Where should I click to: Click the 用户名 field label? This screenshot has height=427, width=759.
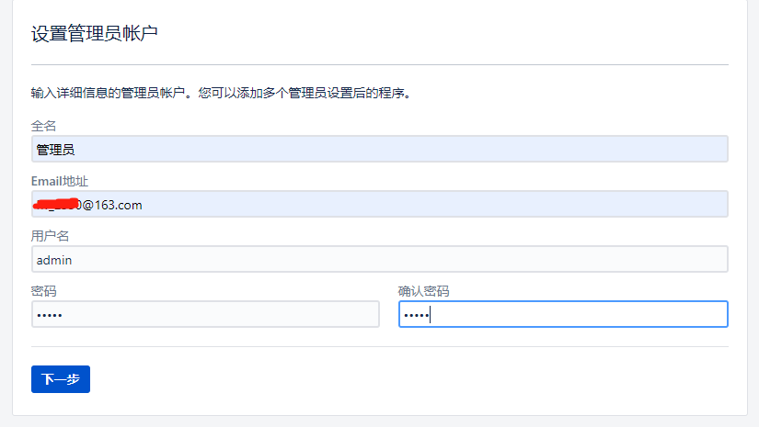[50, 236]
